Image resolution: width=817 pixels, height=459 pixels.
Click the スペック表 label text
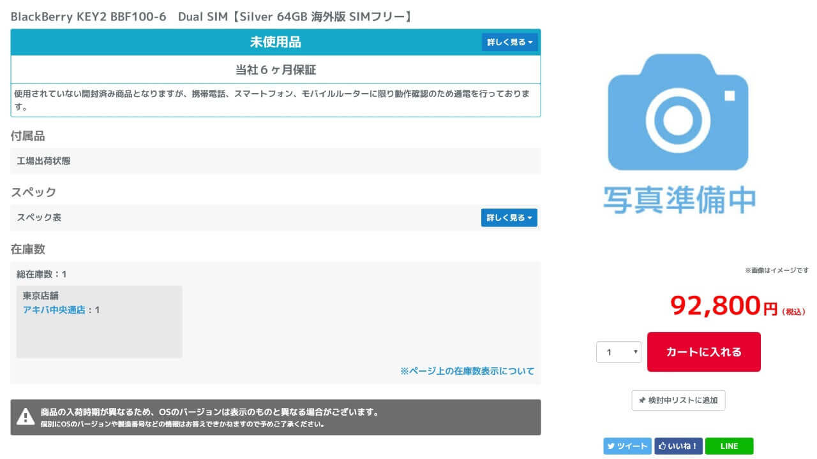point(39,217)
